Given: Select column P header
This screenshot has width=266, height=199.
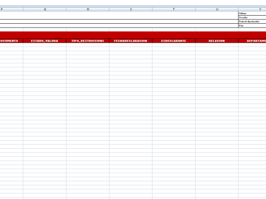Looking at the screenshot, I should pos(11,9).
